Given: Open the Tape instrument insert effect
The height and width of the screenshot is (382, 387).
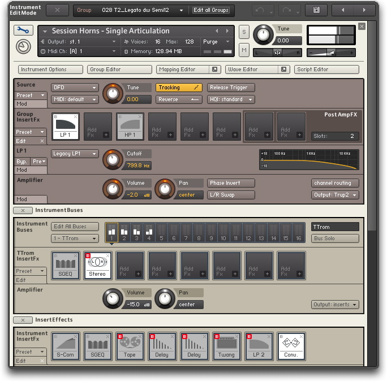Looking at the screenshot, I should 130,346.
